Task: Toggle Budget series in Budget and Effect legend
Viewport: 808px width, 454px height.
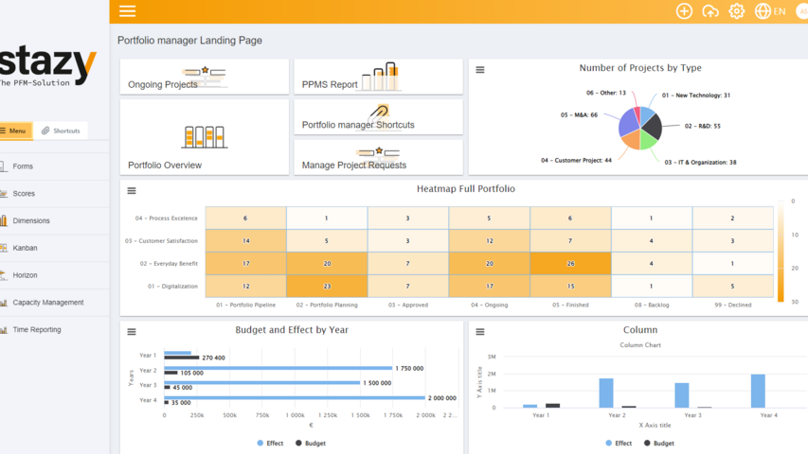Action: click(313, 443)
